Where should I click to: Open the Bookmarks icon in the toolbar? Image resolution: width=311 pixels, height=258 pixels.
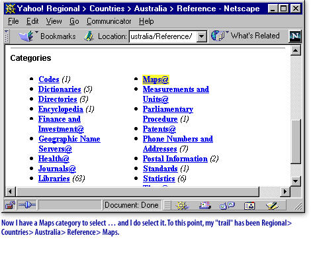(x=26, y=36)
